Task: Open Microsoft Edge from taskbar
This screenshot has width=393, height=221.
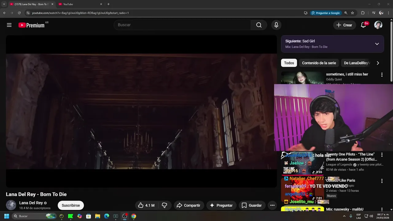Action: (107, 216)
